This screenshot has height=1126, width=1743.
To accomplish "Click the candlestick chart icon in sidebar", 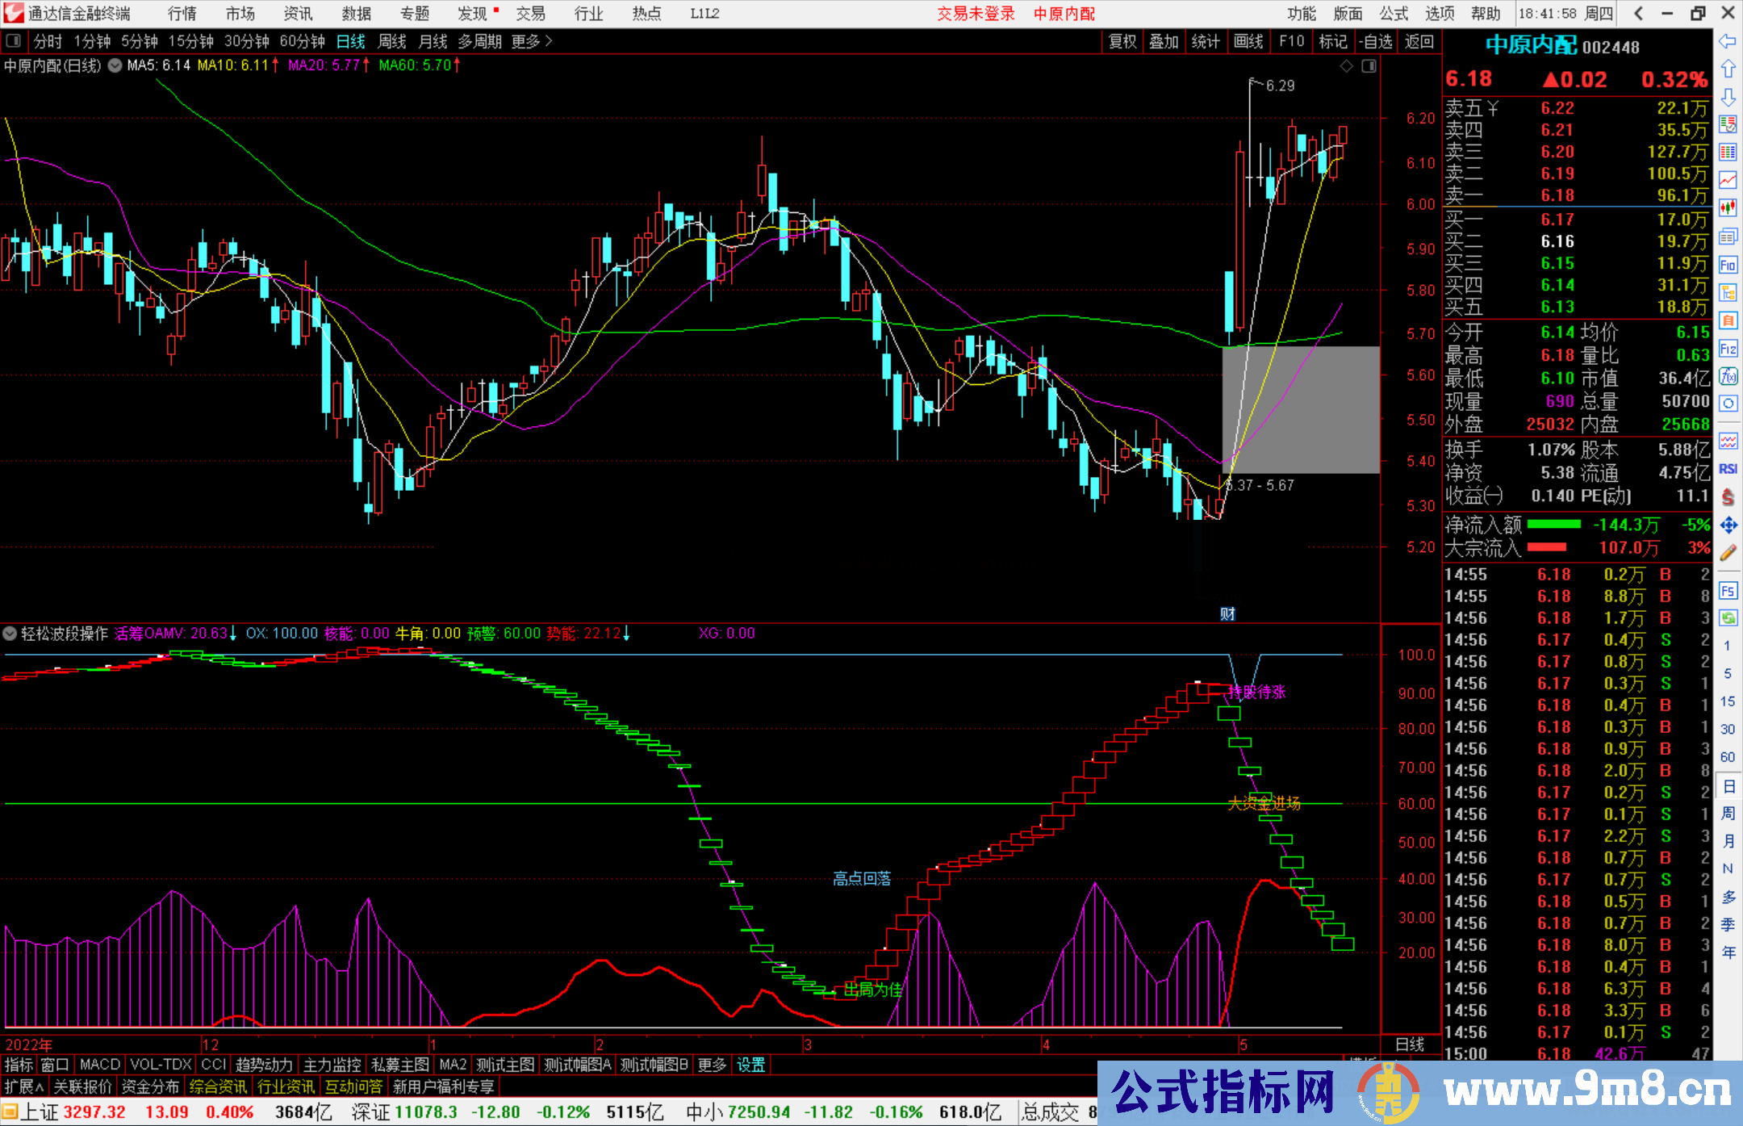I will [1728, 208].
